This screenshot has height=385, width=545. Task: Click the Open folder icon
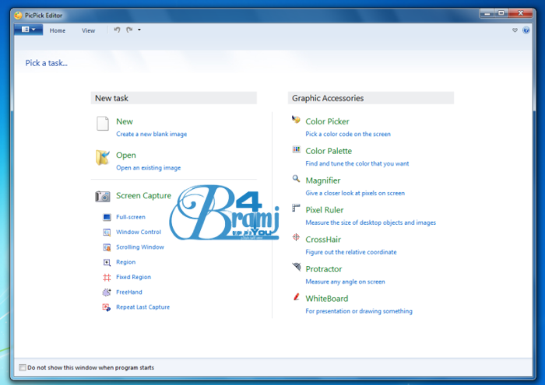click(103, 158)
